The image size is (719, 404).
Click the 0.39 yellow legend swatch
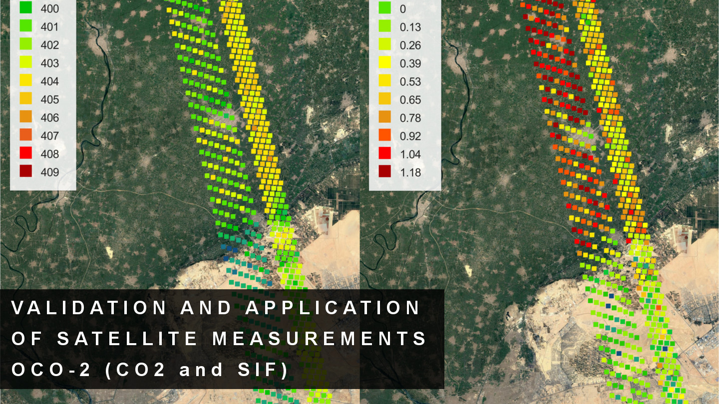tap(384, 63)
